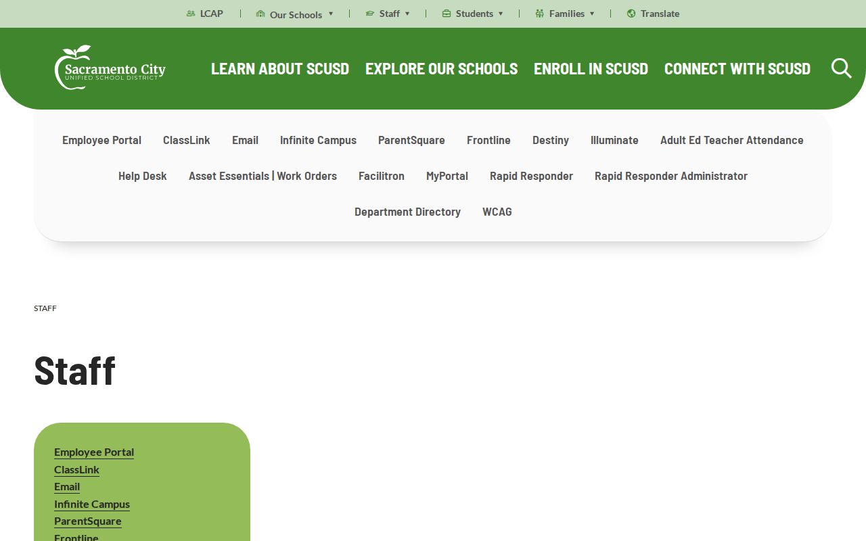Click the Staff page heading
Viewport: 866px width, 541px height.
[74, 370]
